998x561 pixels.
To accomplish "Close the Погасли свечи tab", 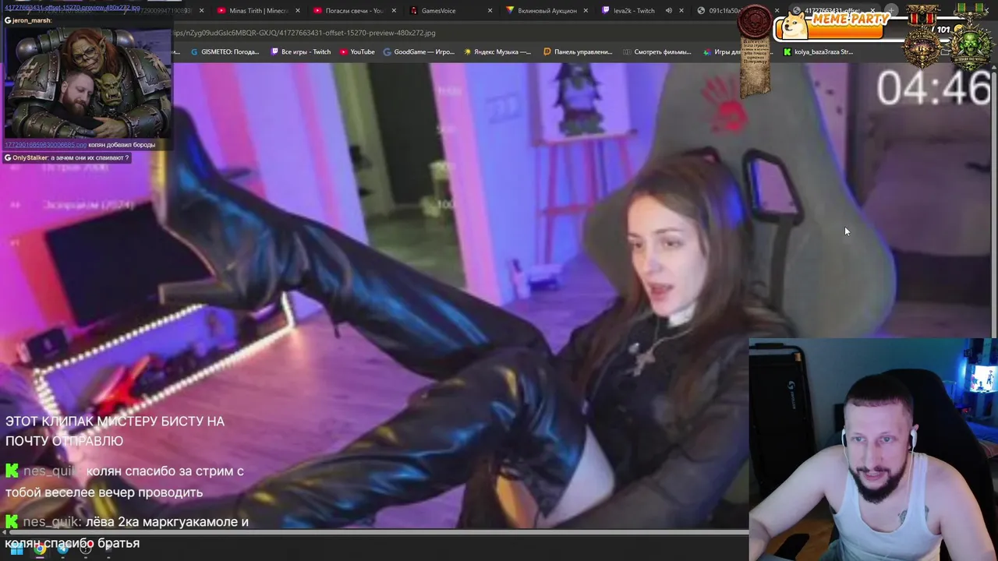I will pyautogui.click(x=393, y=11).
